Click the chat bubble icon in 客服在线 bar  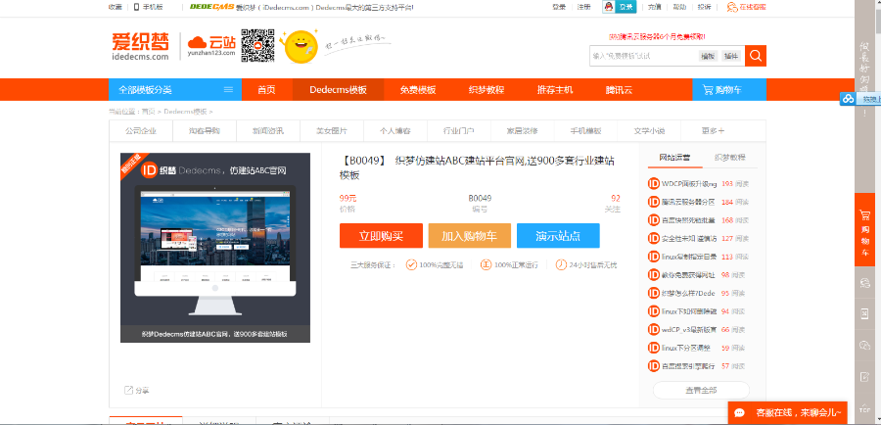coord(741,413)
